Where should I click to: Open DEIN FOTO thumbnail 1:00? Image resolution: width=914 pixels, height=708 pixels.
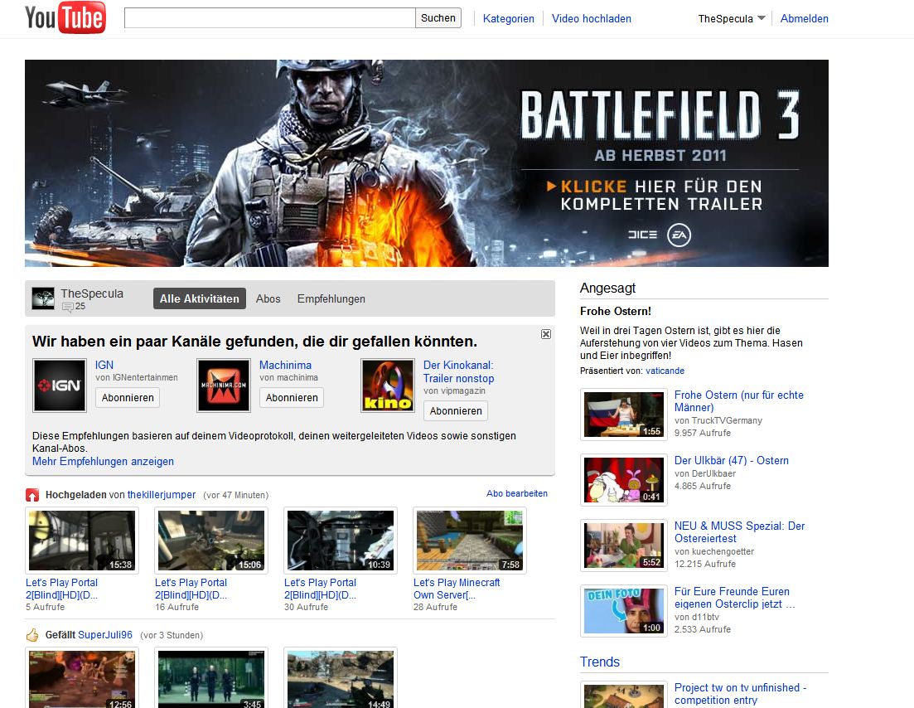[624, 611]
